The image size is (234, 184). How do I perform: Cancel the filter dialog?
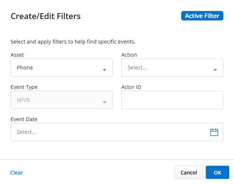(x=189, y=172)
